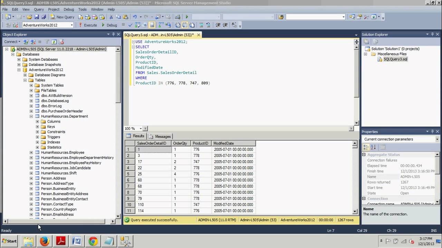Open Firefox from the taskbar
Screen dimensions: 442x248
[45, 241]
